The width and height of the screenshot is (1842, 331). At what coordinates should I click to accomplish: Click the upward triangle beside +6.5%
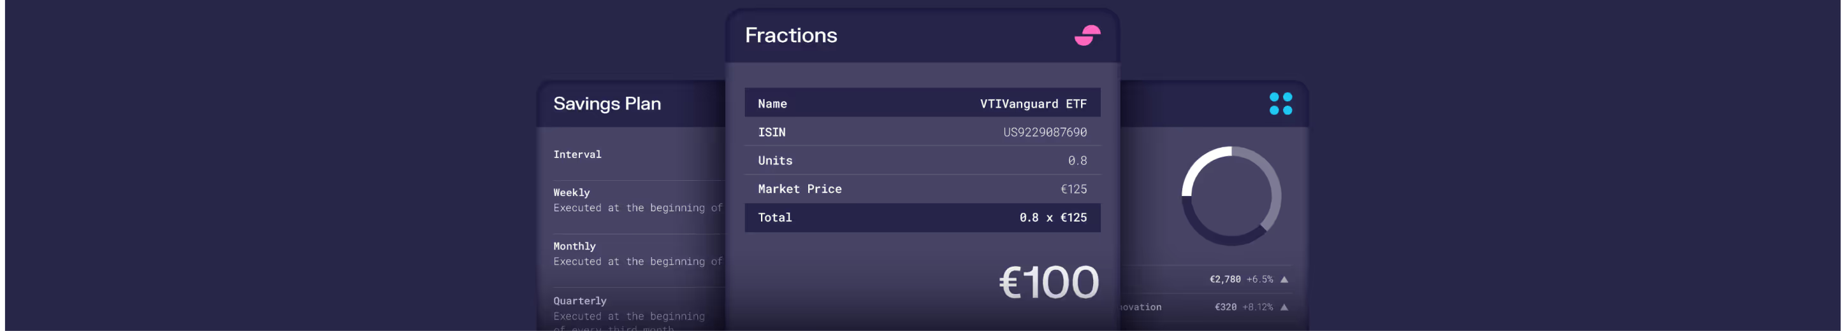tap(1284, 279)
